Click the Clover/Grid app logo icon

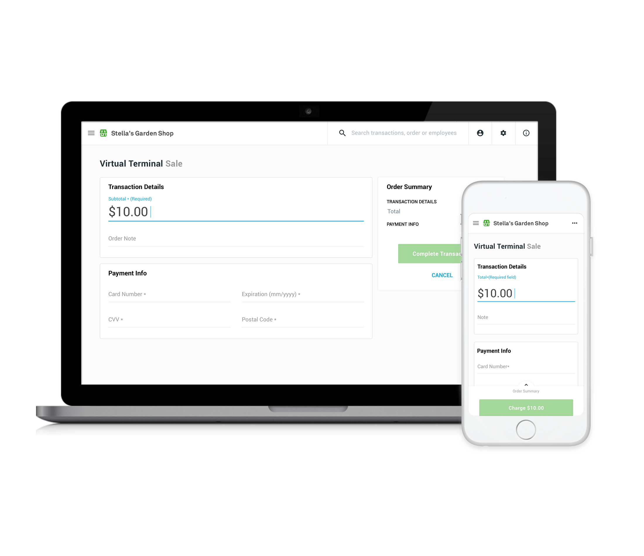(104, 133)
